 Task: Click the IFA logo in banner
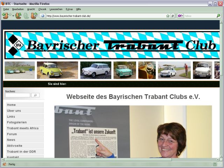tap(15, 45)
